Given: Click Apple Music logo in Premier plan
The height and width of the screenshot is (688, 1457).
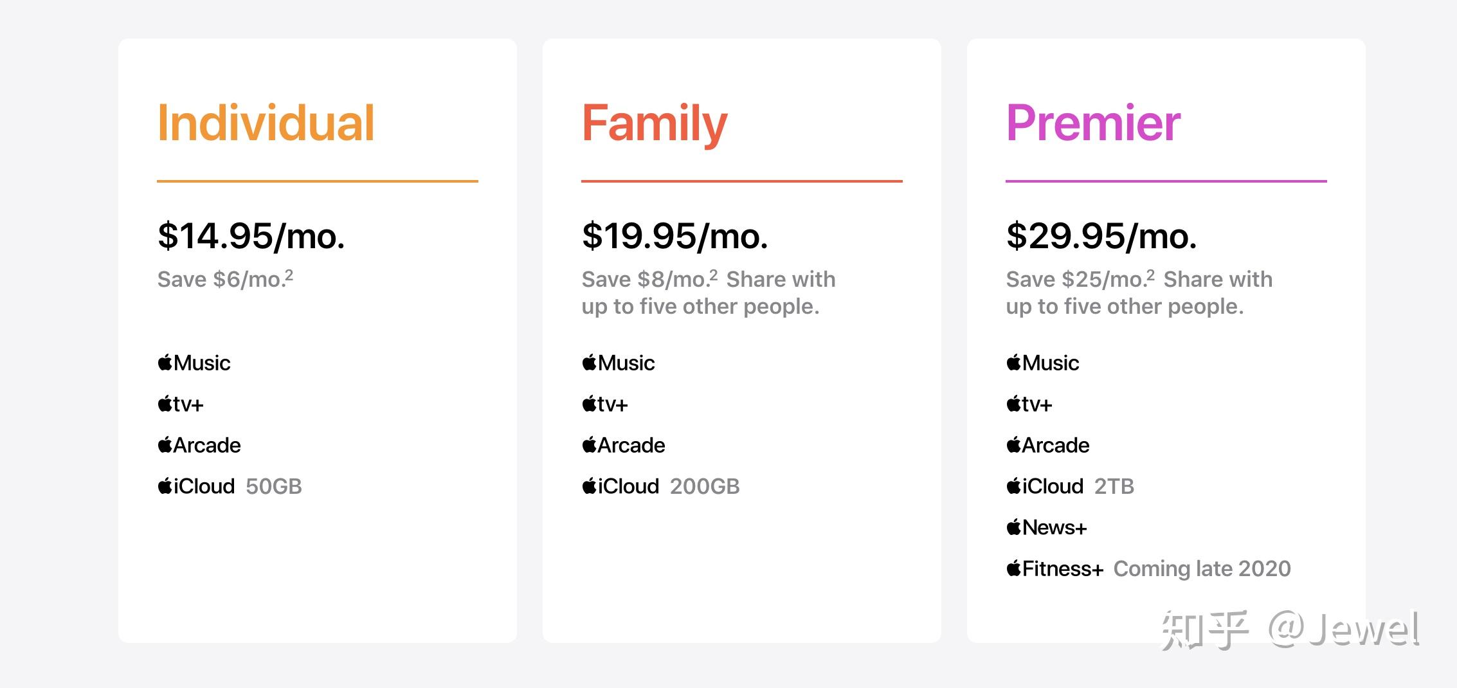Looking at the screenshot, I should coord(1043,363).
